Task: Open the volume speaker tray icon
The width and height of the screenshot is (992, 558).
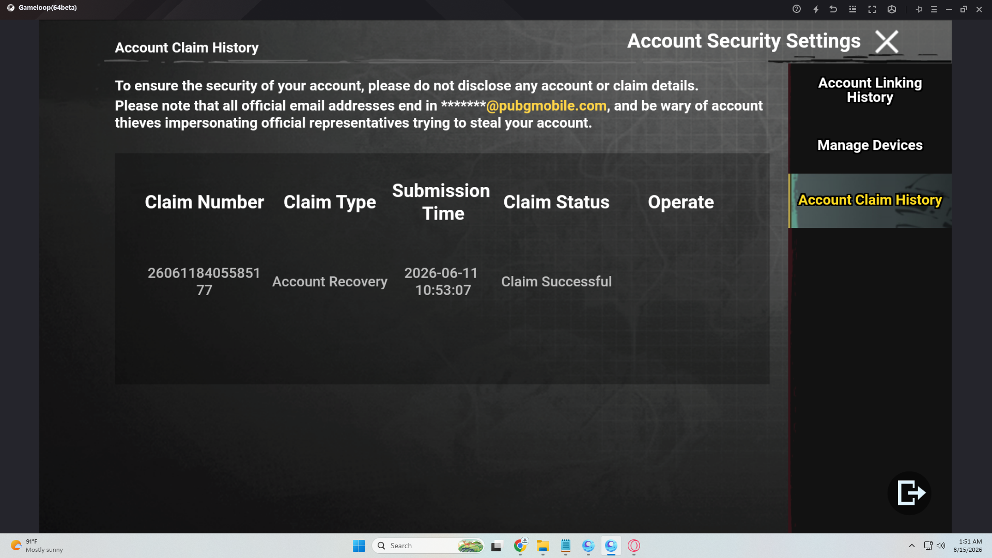Action: 941,546
